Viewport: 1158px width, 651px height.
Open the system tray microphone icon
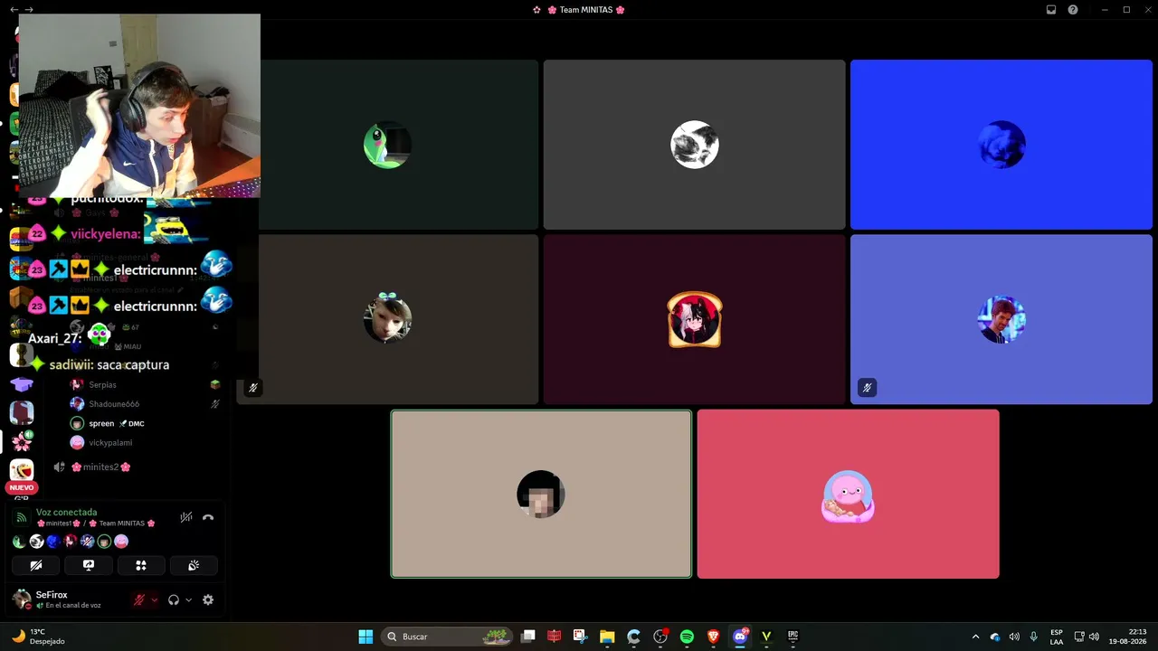point(1033,637)
